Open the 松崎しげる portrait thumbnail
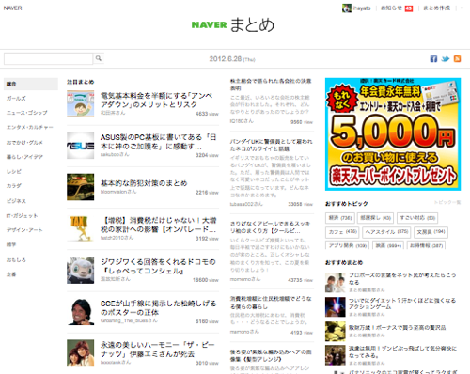This screenshot has height=374, width=470. 80,312
